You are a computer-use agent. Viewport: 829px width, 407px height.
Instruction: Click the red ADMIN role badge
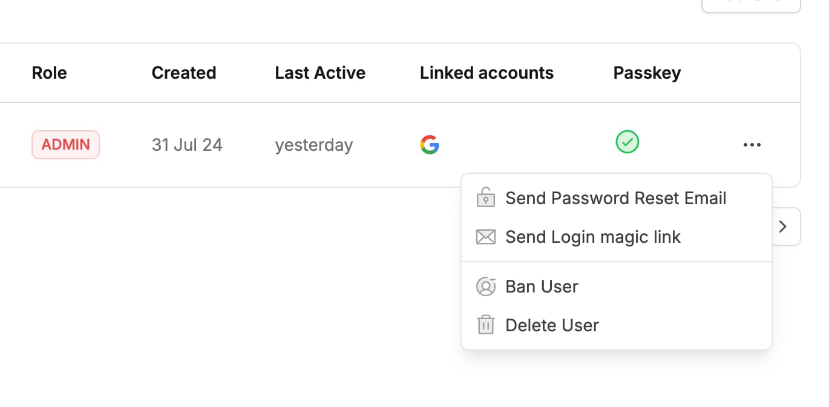tap(65, 145)
